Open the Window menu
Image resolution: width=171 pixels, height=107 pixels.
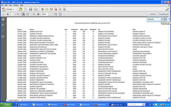click(x=16, y=5)
